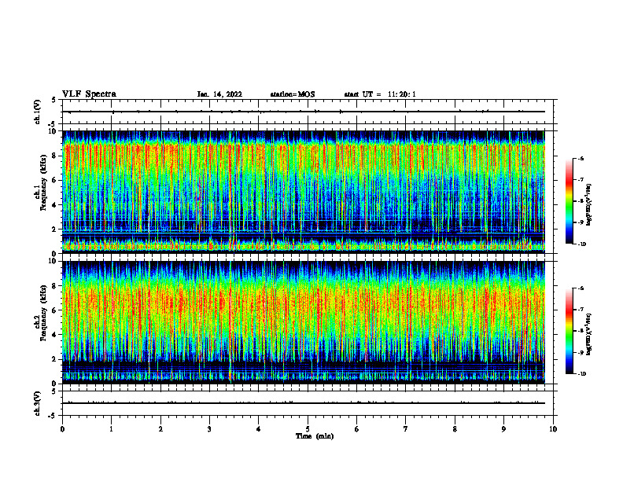
Task: Click the "station=MOS" label
Action: pyautogui.click(x=293, y=94)
